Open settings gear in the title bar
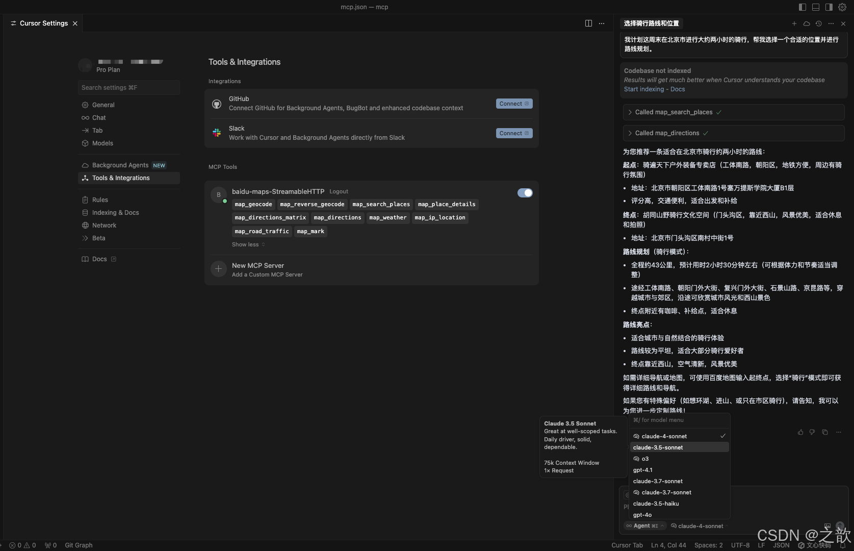854x551 pixels. (842, 7)
